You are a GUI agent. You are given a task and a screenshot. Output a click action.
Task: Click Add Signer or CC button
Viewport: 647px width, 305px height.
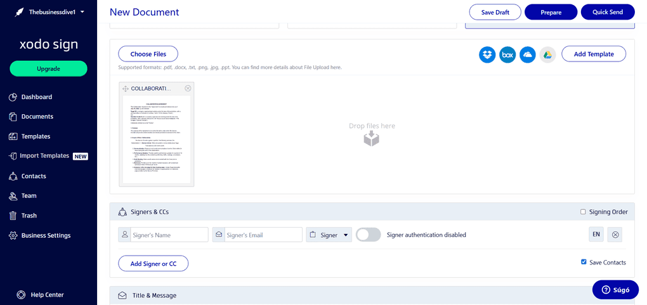[x=154, y=263]
